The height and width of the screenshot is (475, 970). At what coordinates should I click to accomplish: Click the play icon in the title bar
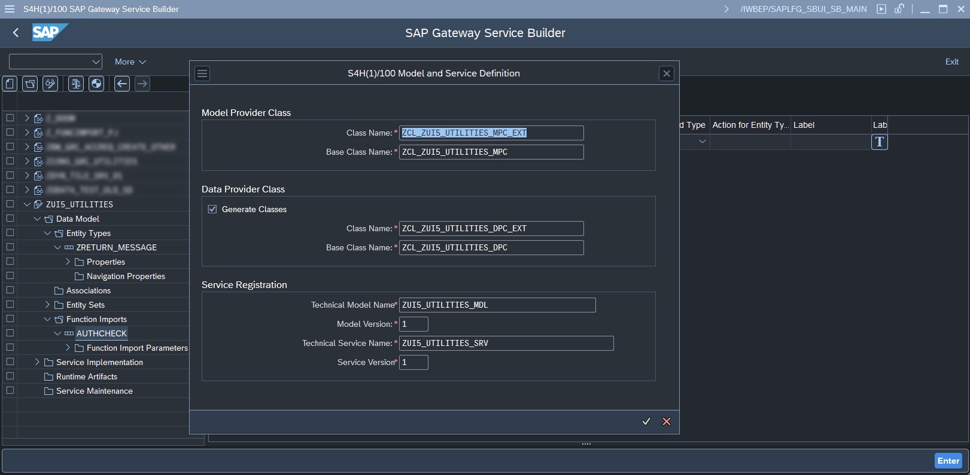coord(881,9)
